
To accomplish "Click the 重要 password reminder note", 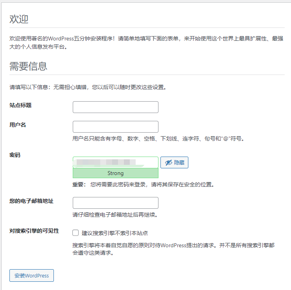I will click(x=144, y=184).
